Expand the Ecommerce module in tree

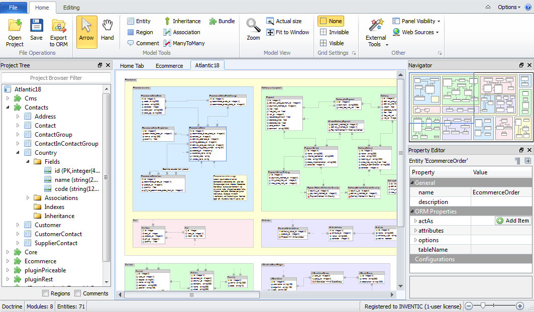[x=8, y=261]
